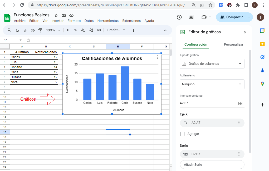
Task: Open the Tipo de gráfico dropdown
Action: [212, 64]
